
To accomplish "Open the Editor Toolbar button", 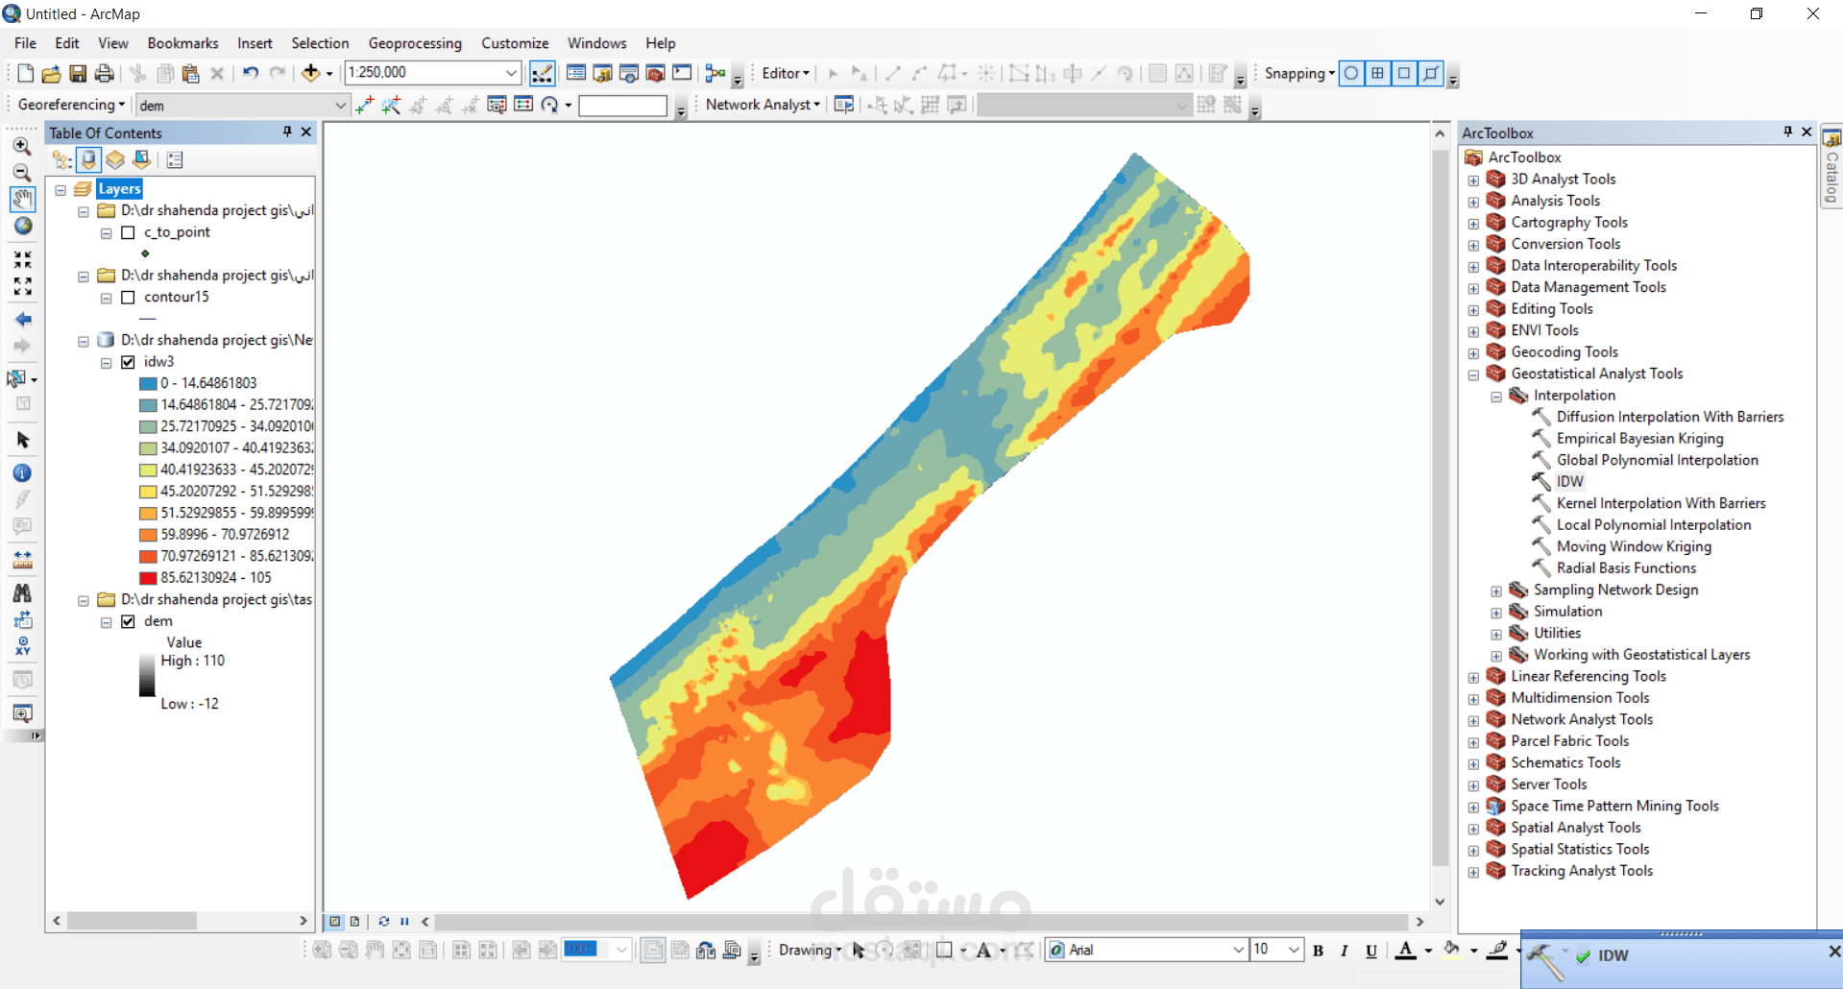I will (x=542, y=73).
